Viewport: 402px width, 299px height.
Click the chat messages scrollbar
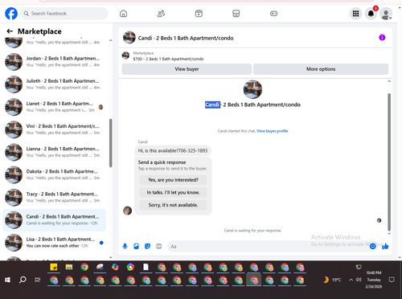tap(389, 162)
